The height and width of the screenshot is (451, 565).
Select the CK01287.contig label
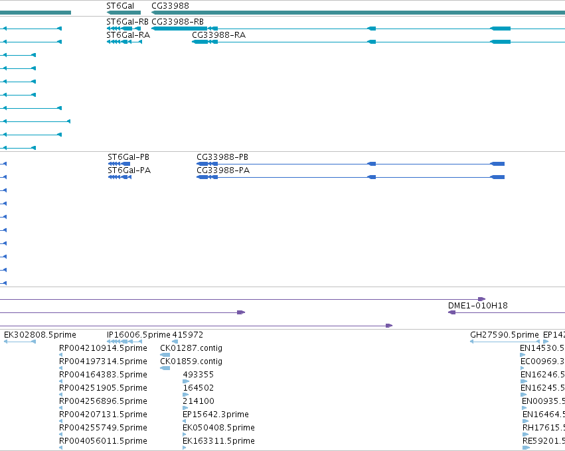tap(191, 348)
